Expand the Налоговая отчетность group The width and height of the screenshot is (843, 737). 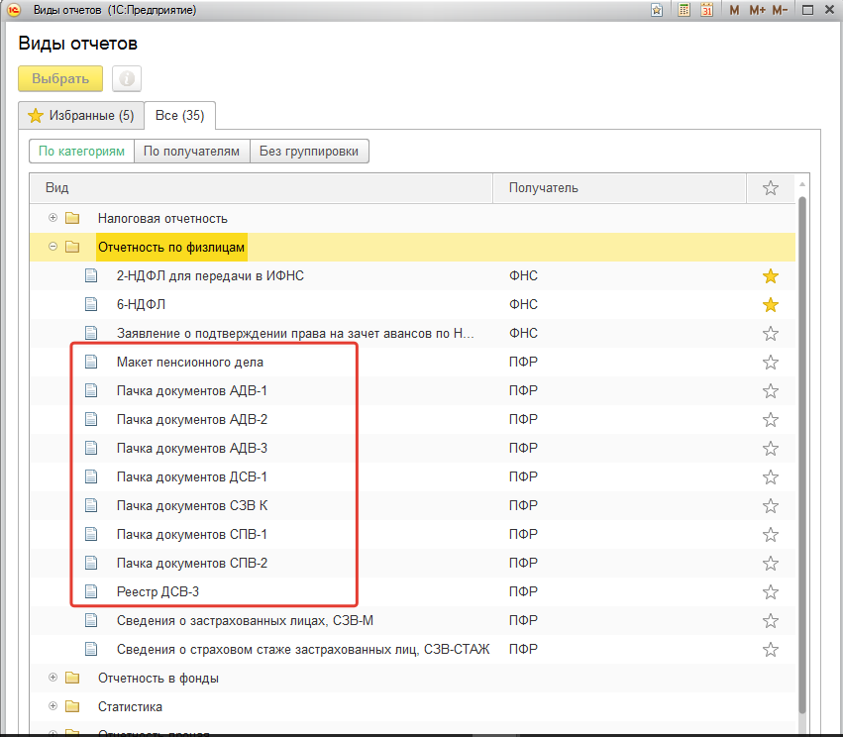[x=53, y=218]
